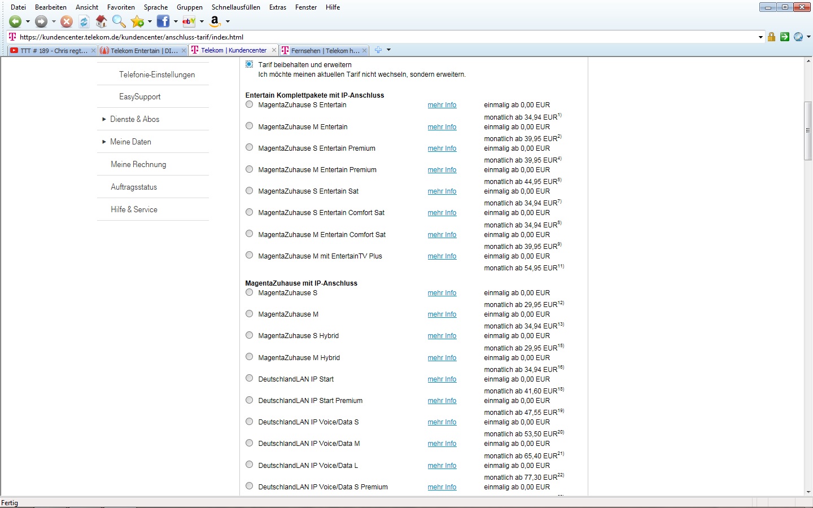813x508 pixels.
Task: Select Tarif beibehalten und erweitern option
Action: [x=249, y=64]
